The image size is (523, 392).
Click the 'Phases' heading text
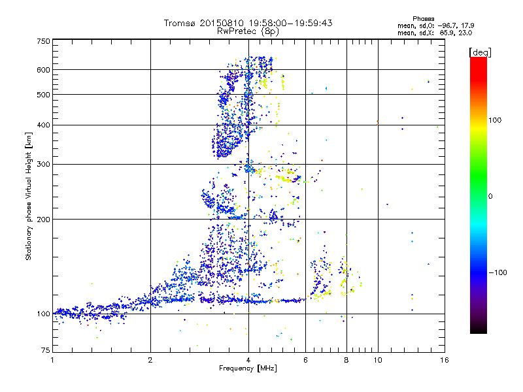point(423,19)
